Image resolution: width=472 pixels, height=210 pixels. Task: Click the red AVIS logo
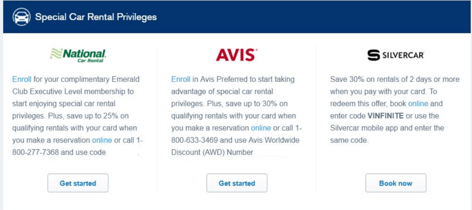click(237, 55)
